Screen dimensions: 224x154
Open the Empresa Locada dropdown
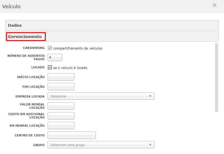tap(101, 96)
